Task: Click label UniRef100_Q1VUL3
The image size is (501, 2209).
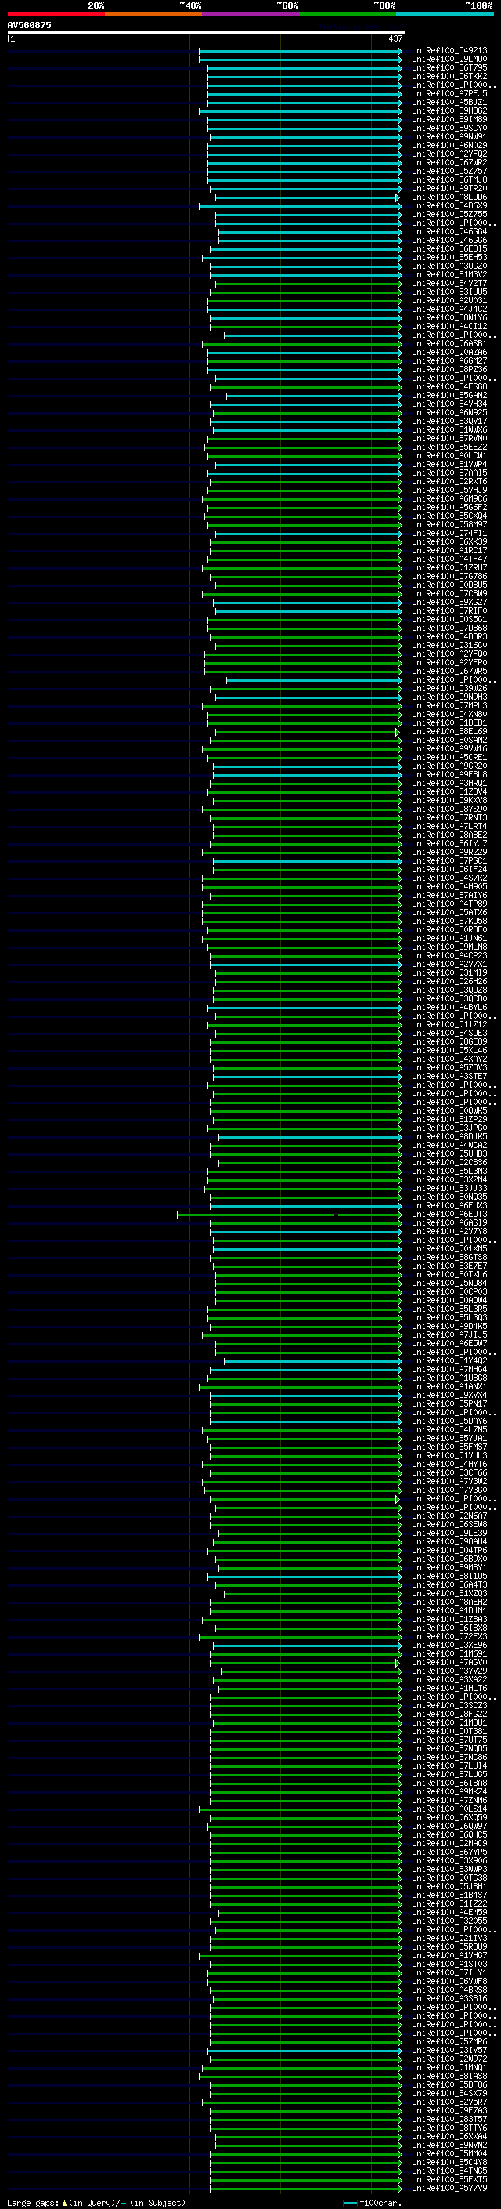Action: 449,1455
